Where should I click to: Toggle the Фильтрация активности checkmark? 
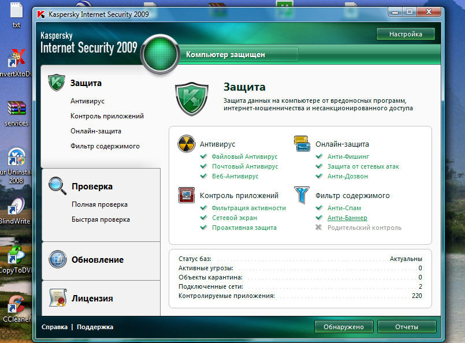point(204,208)
